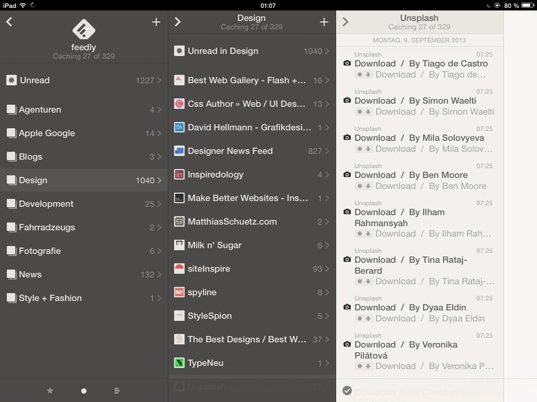537x402 pixels.
Task: Tap the Css Author feed favicon
Action: click(179, 104)
